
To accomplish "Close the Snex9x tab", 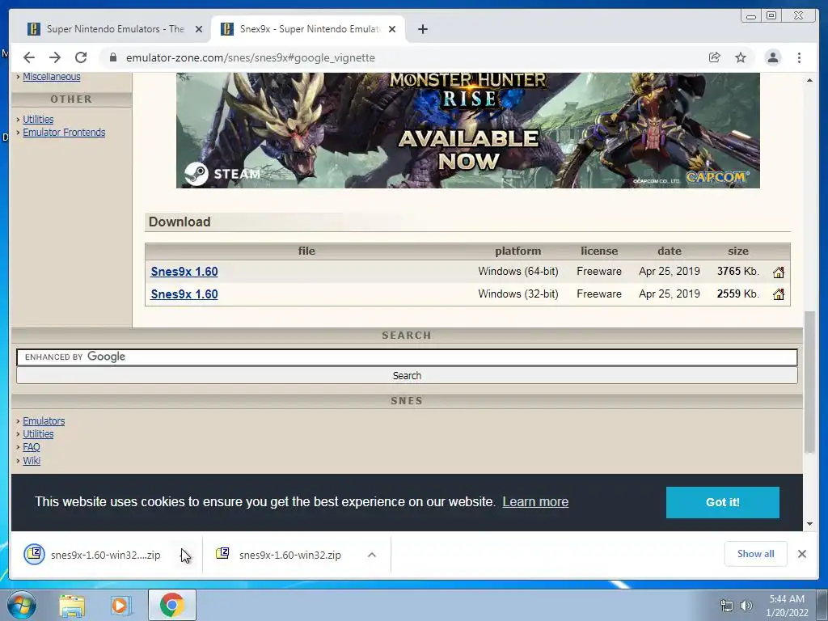I will point(392,29).
